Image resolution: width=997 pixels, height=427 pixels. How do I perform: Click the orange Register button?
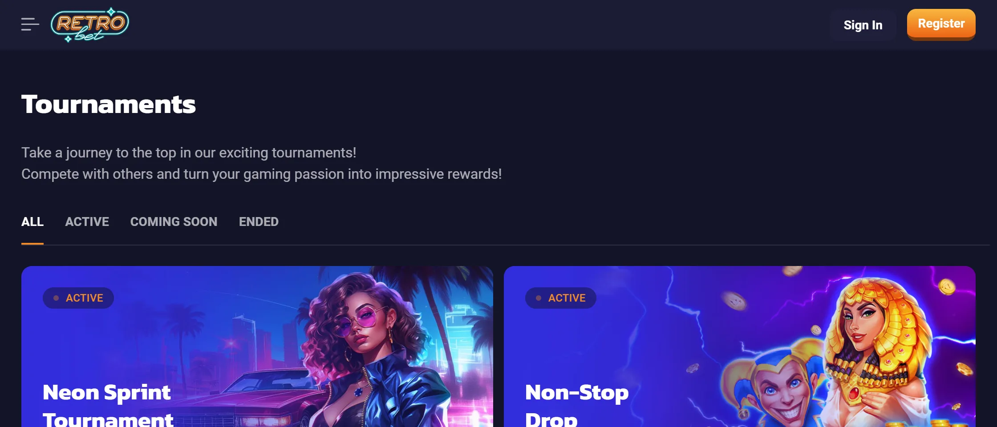tap(941, 24)
